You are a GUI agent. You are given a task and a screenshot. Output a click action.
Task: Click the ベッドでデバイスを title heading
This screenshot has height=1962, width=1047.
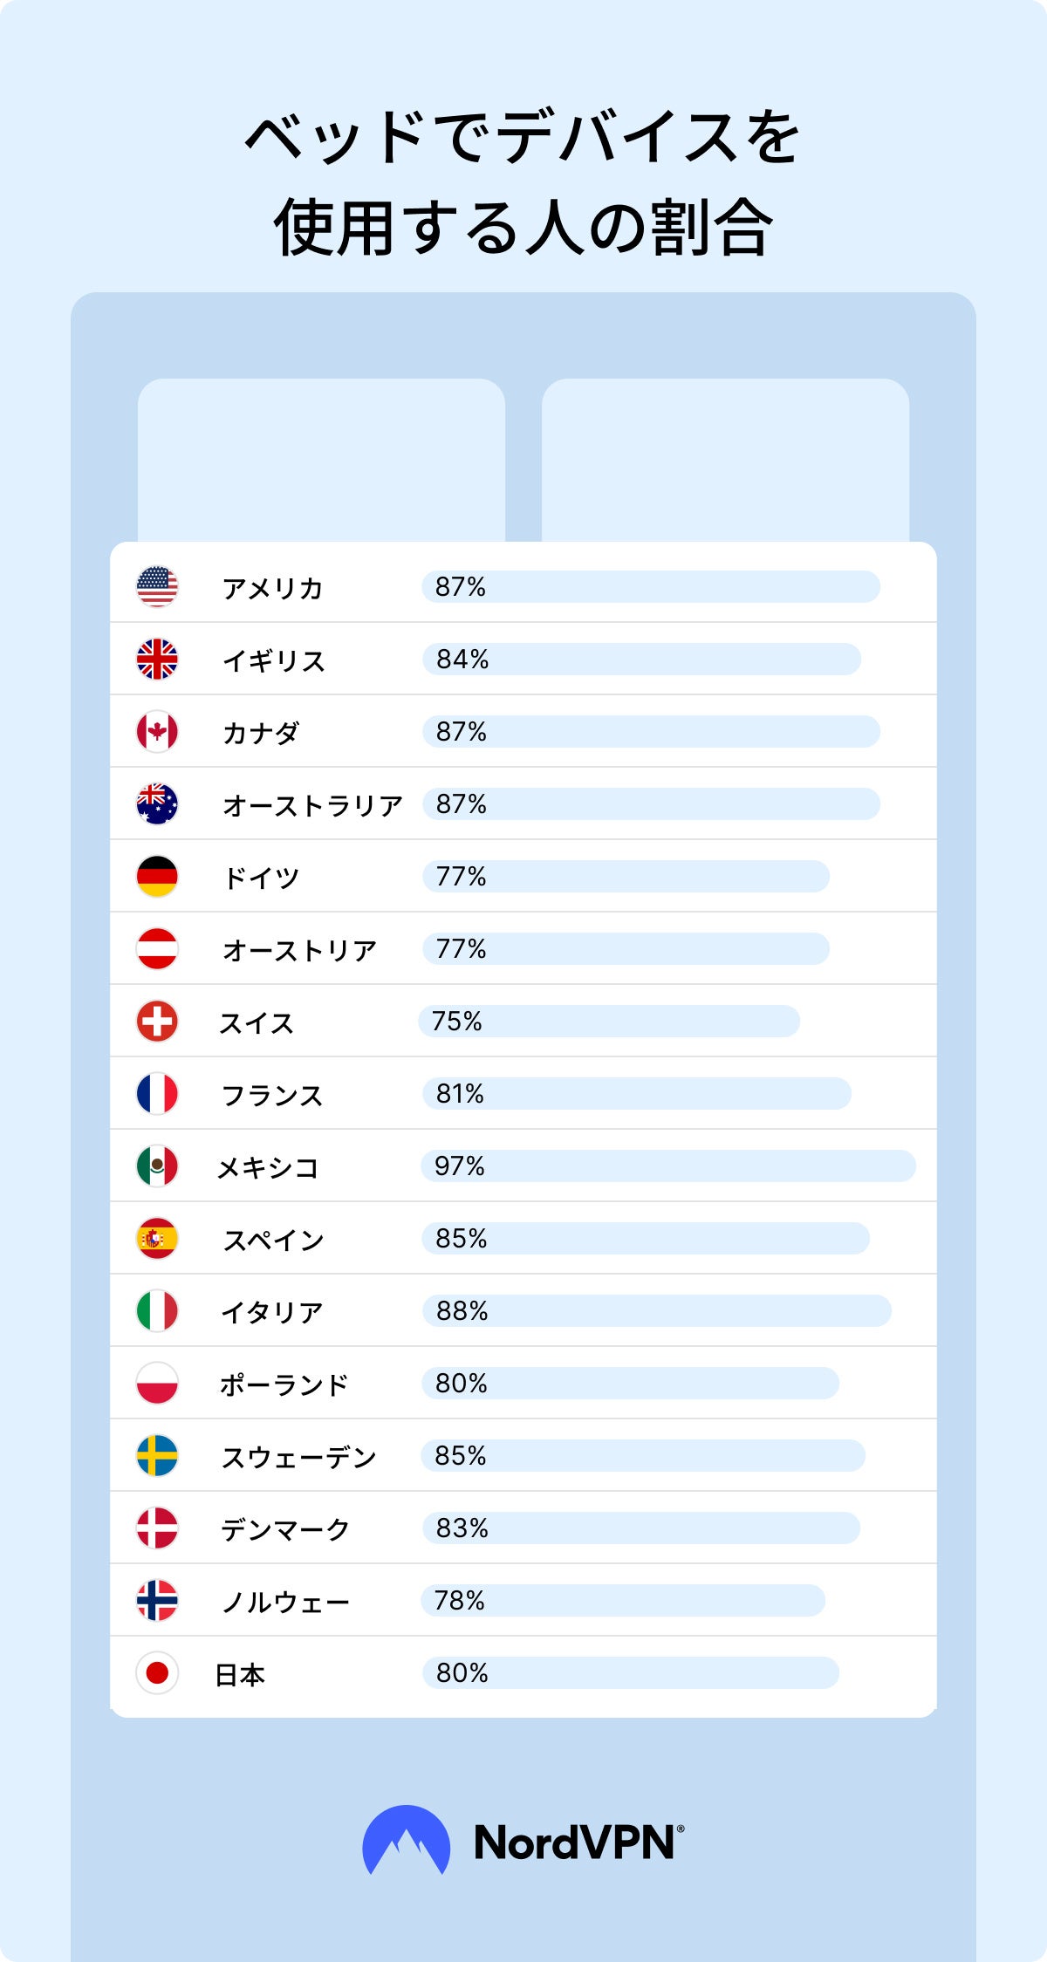point(523,138)
